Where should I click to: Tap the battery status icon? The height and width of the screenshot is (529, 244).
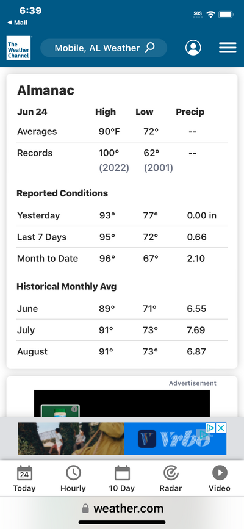(226, 15)
